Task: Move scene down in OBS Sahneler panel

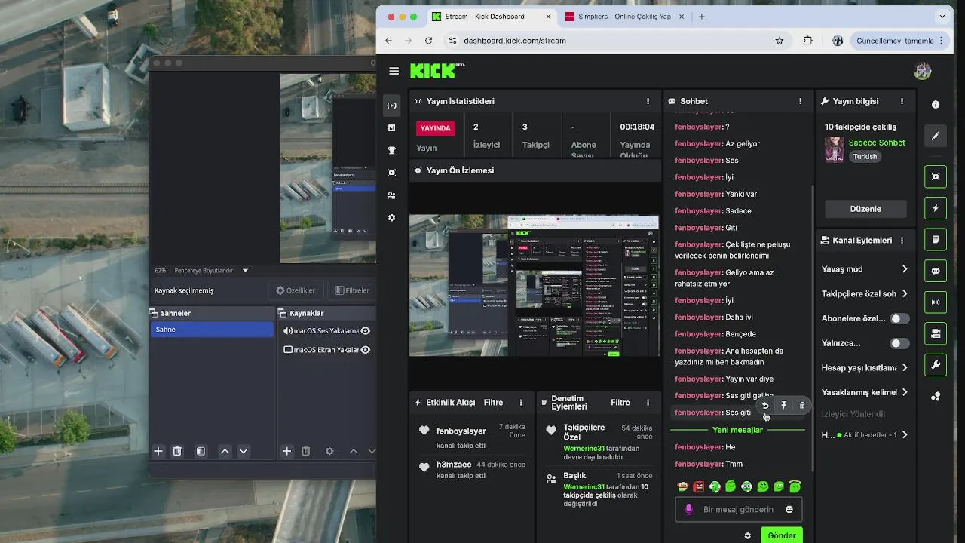Action: coord(243,451)
